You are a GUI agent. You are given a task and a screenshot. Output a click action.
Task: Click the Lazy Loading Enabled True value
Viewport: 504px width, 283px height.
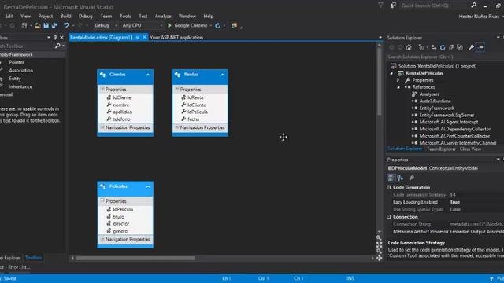pyautogui.click(x=455, y=202)
